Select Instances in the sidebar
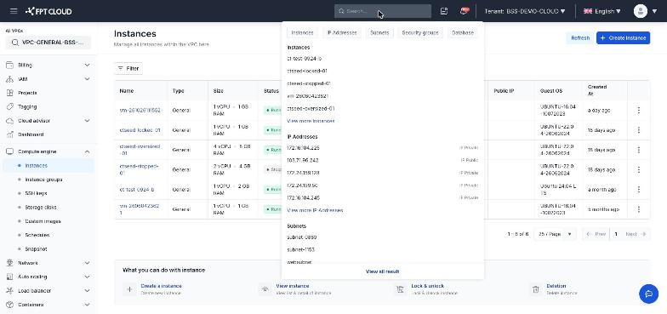 [x=48, y=165]
